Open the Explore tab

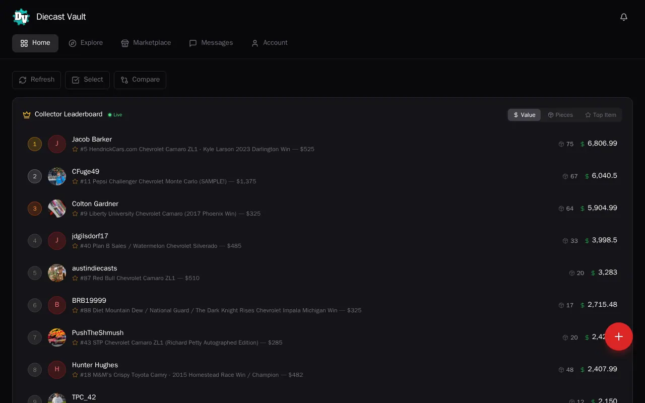86,43
